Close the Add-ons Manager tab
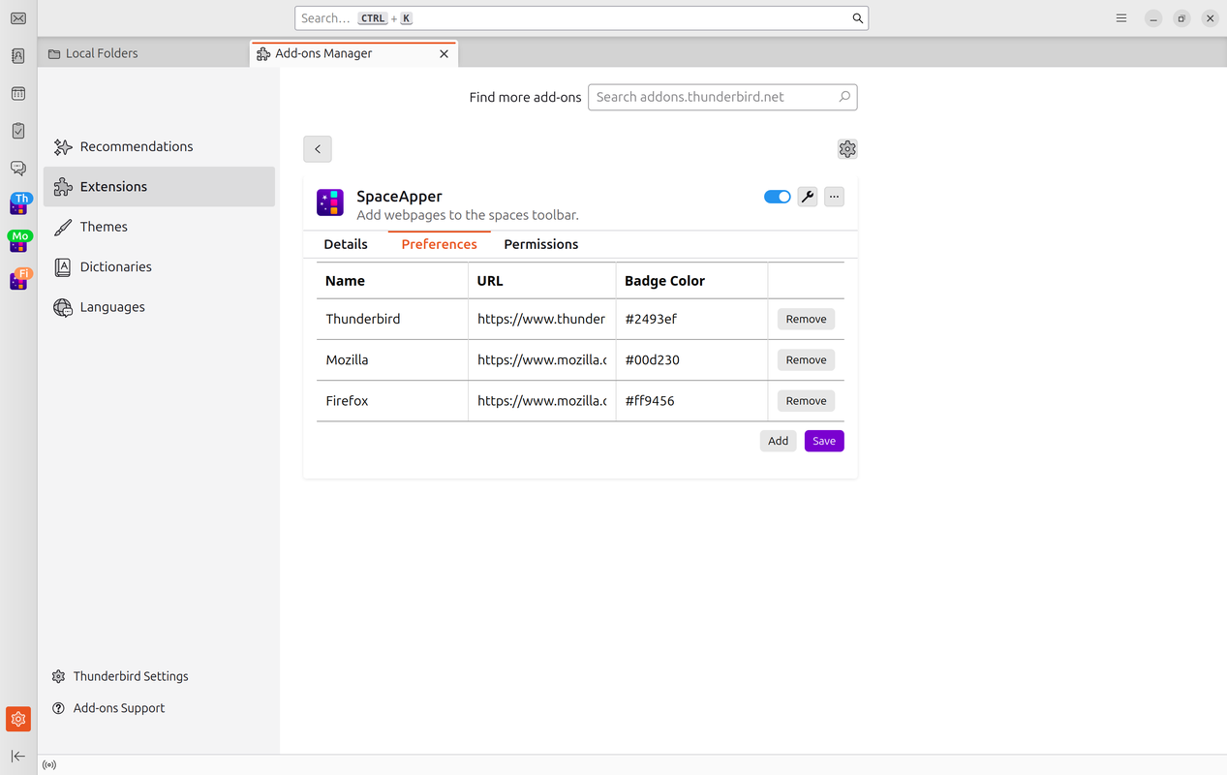This screenshot has height=775, width=1227. tap(444, 54)
